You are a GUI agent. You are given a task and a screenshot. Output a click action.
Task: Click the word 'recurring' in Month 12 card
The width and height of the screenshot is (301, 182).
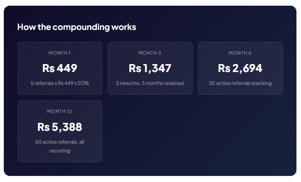[60, 151]
